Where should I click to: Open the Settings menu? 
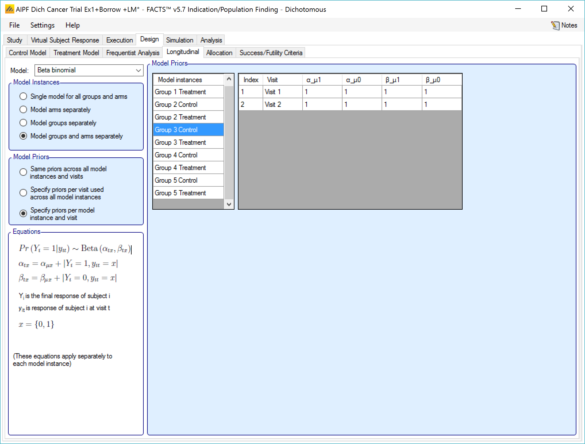pos(42,25)
